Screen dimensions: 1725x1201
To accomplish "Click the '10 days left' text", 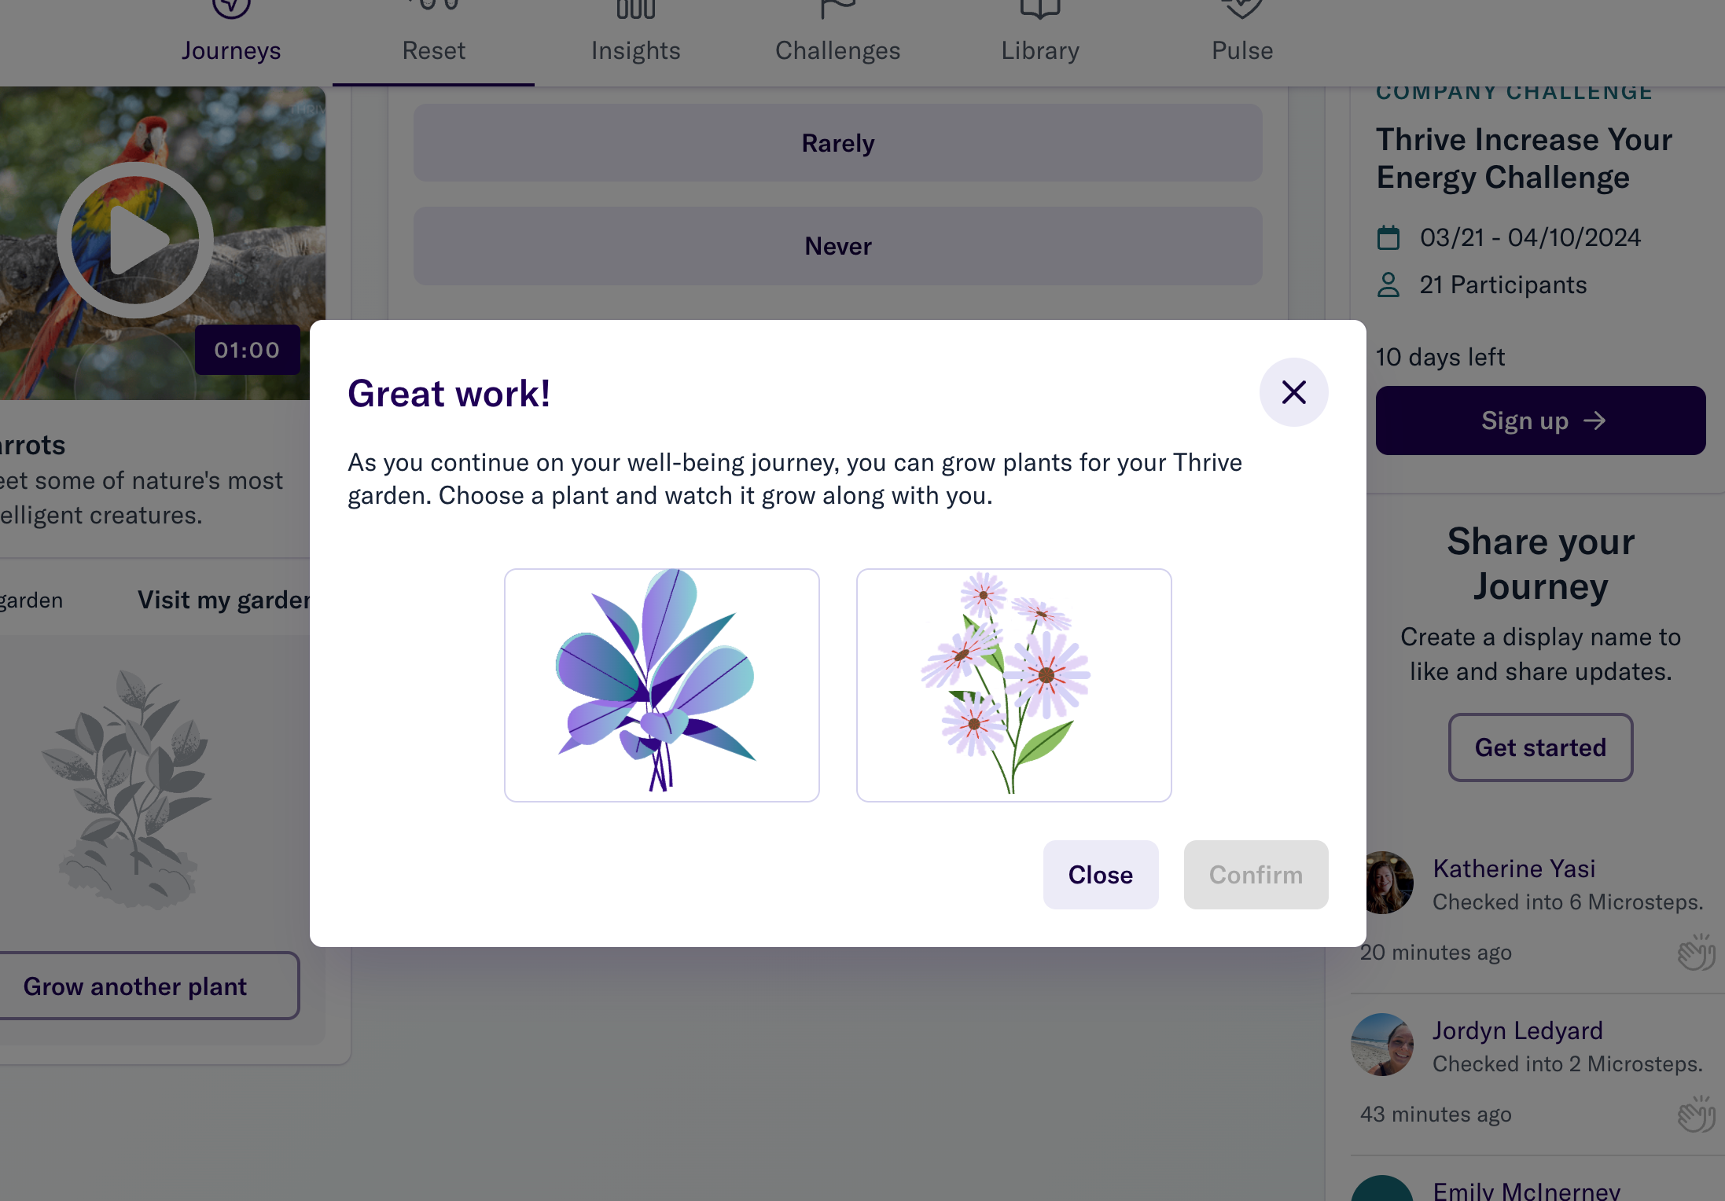I will click(x=1440, y=357).
